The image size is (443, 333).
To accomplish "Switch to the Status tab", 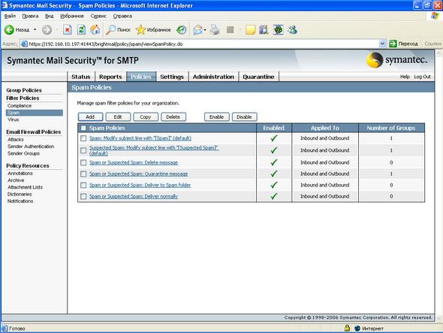I will 81,77.
